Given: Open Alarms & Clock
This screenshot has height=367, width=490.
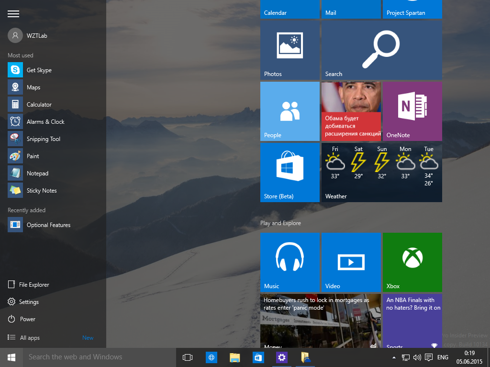Looking at the screenshot, I should coord(53,121).
